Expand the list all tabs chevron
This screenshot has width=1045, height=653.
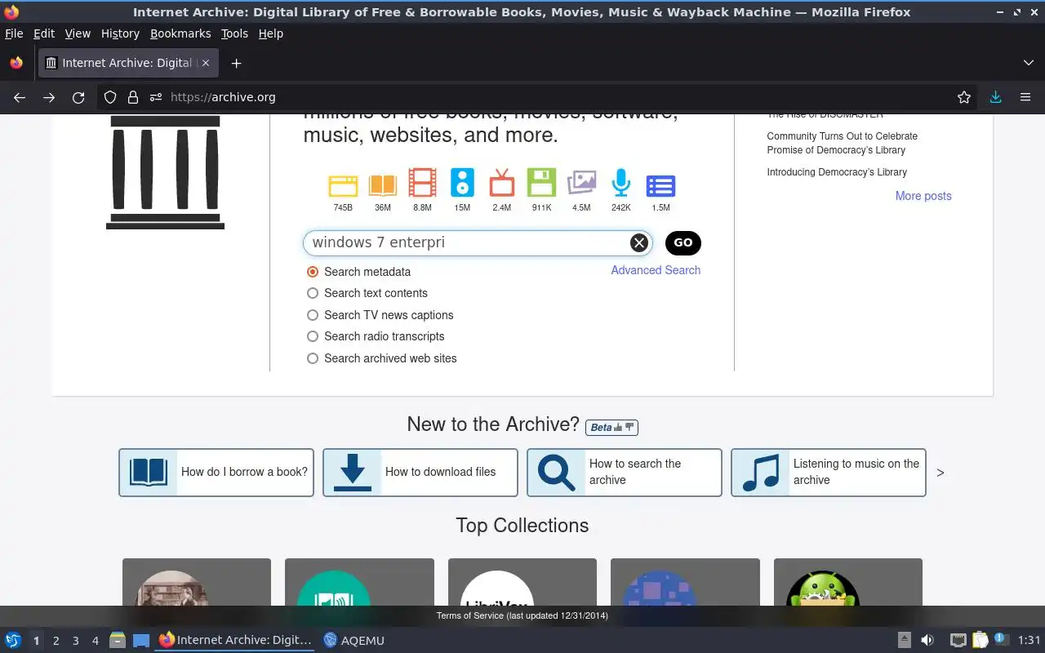1028,63
